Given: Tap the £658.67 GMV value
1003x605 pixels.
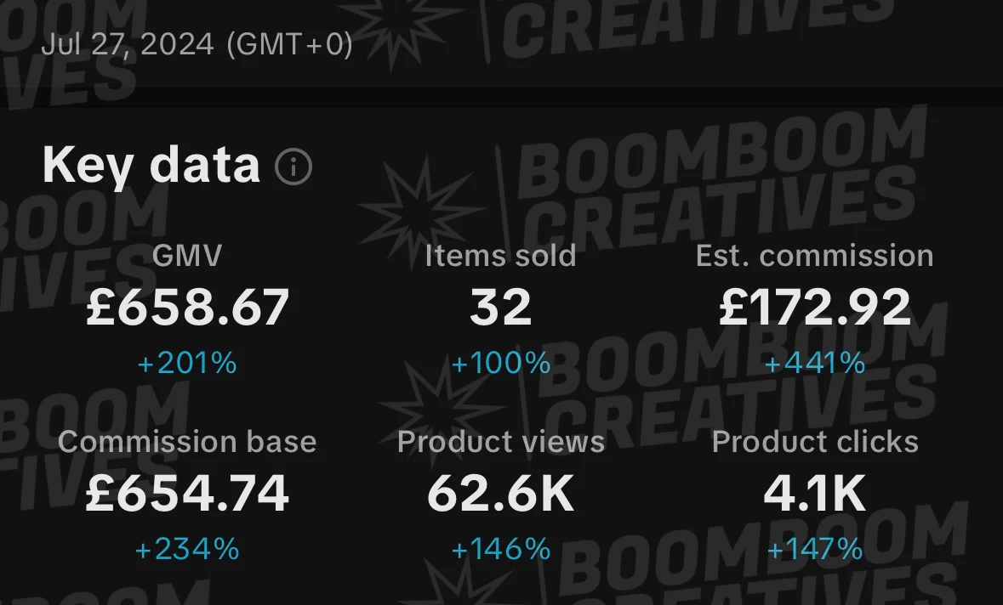Looking at the screenshot, I should pos(187,308).
